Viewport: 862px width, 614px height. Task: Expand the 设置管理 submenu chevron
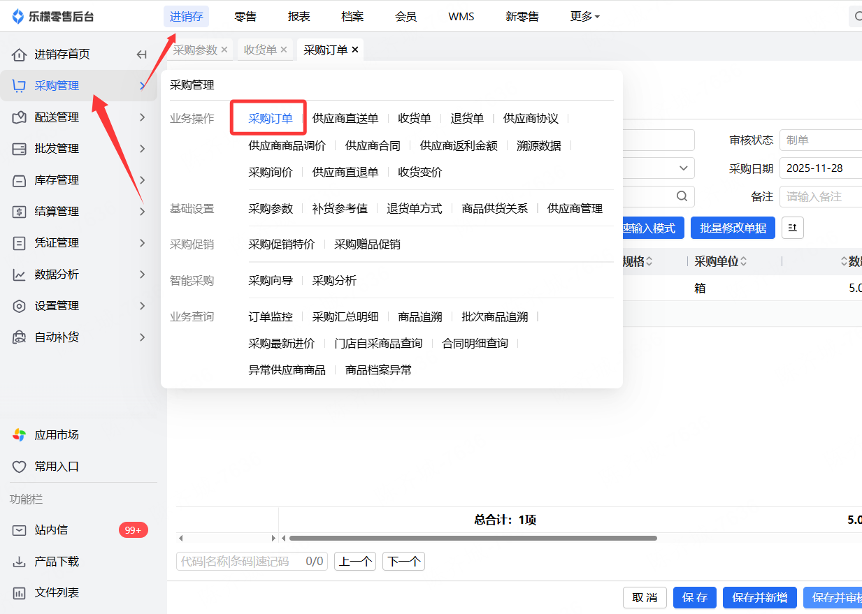point(143,306)
